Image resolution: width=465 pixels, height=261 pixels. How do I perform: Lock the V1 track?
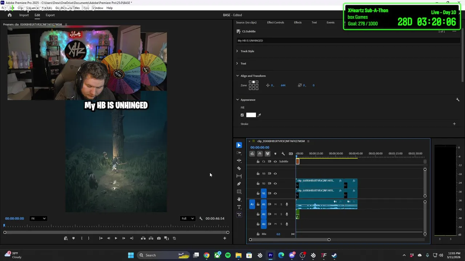coord(258,193)
